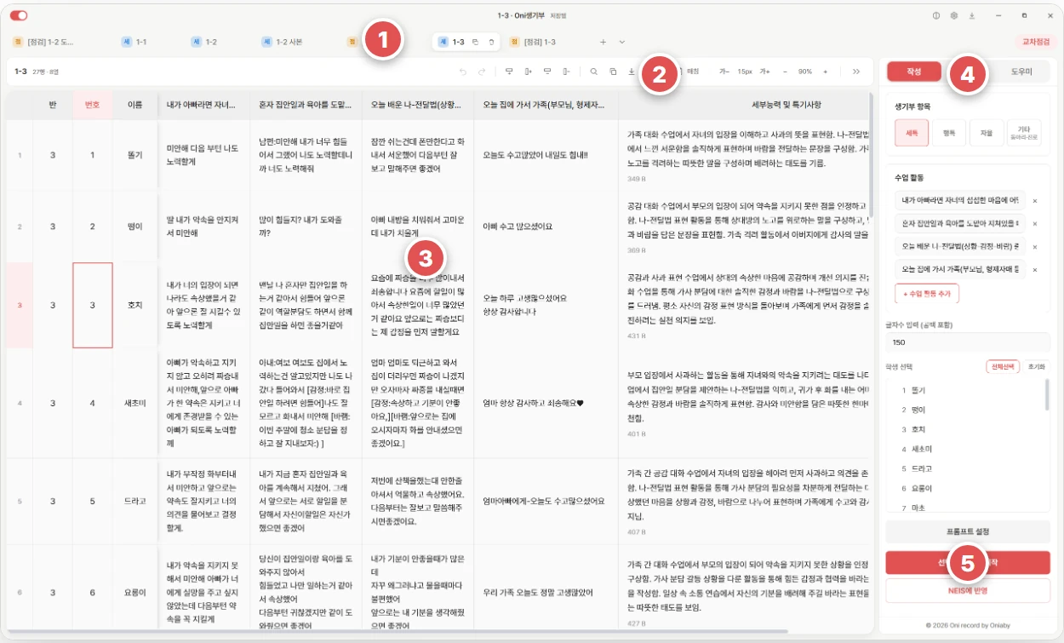Select student 2 떵이 in the list
Screen dimensions: 1064x643
(x=913, y=409)
